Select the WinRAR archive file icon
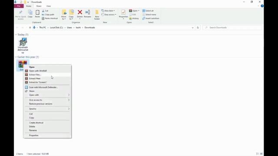278x156 pixels. pos(23,64)
